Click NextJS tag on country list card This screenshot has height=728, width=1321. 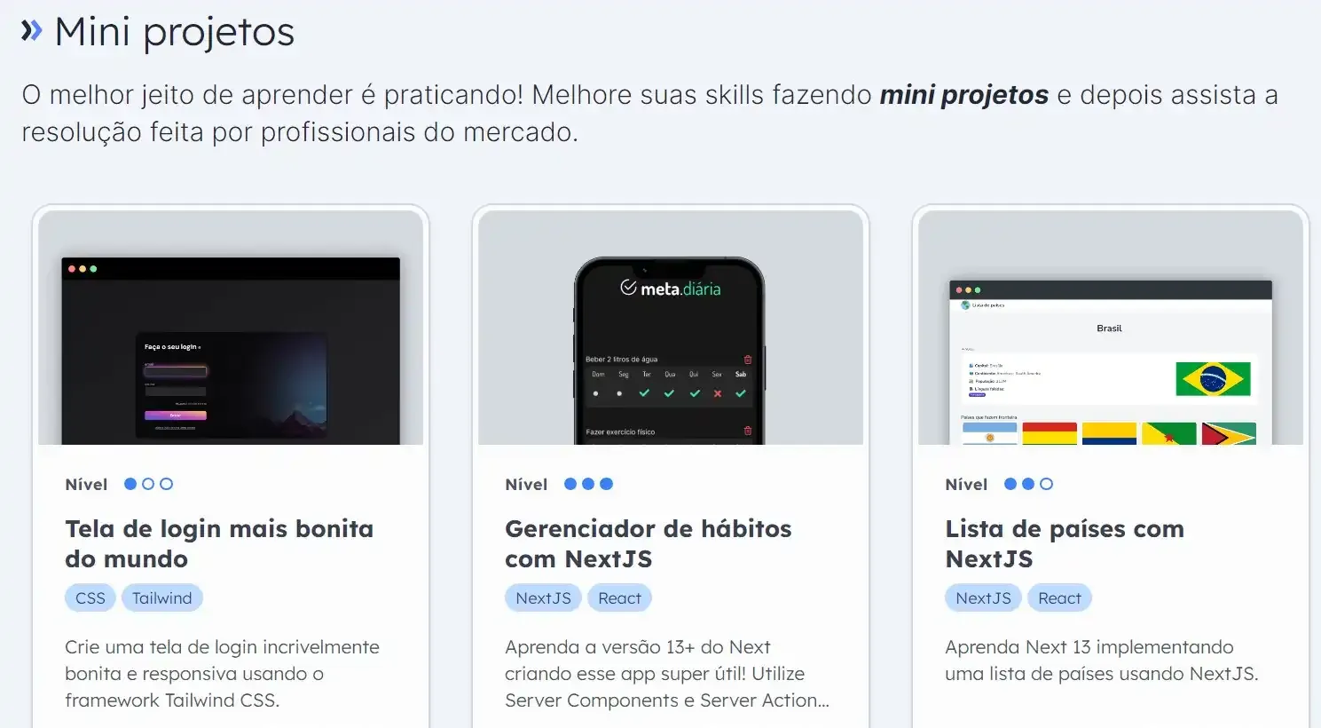[983, 598]
